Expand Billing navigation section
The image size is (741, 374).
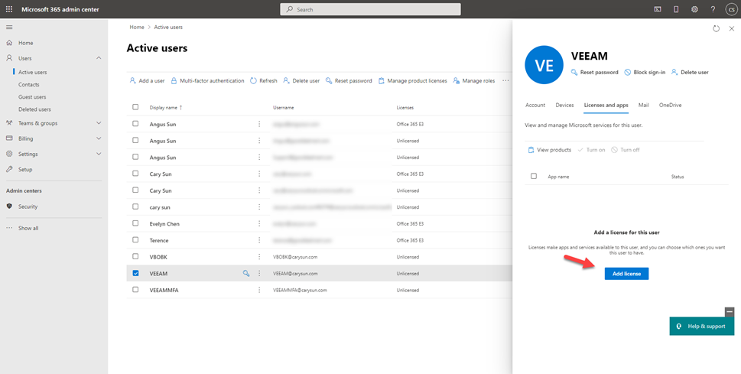pos(99,138)
